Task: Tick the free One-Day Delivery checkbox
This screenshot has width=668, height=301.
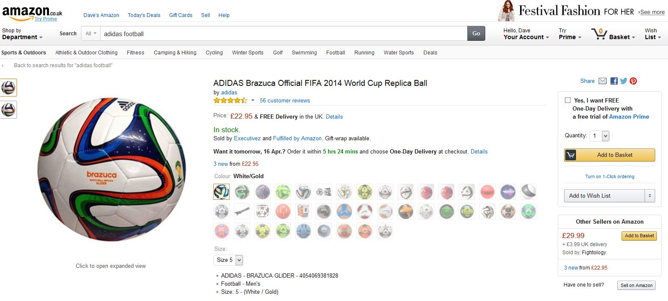Action: pos(567,100)
